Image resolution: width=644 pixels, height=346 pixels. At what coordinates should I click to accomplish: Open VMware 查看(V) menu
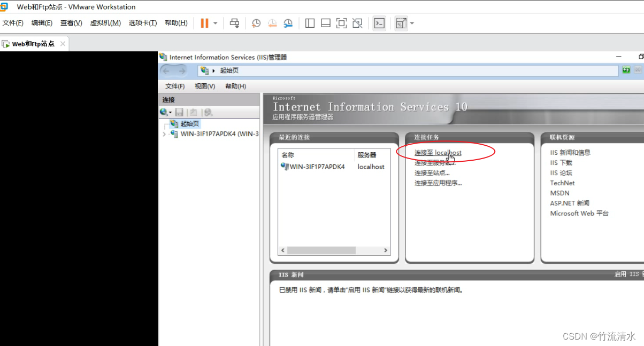pyautogui.click(x=71, y=23)
